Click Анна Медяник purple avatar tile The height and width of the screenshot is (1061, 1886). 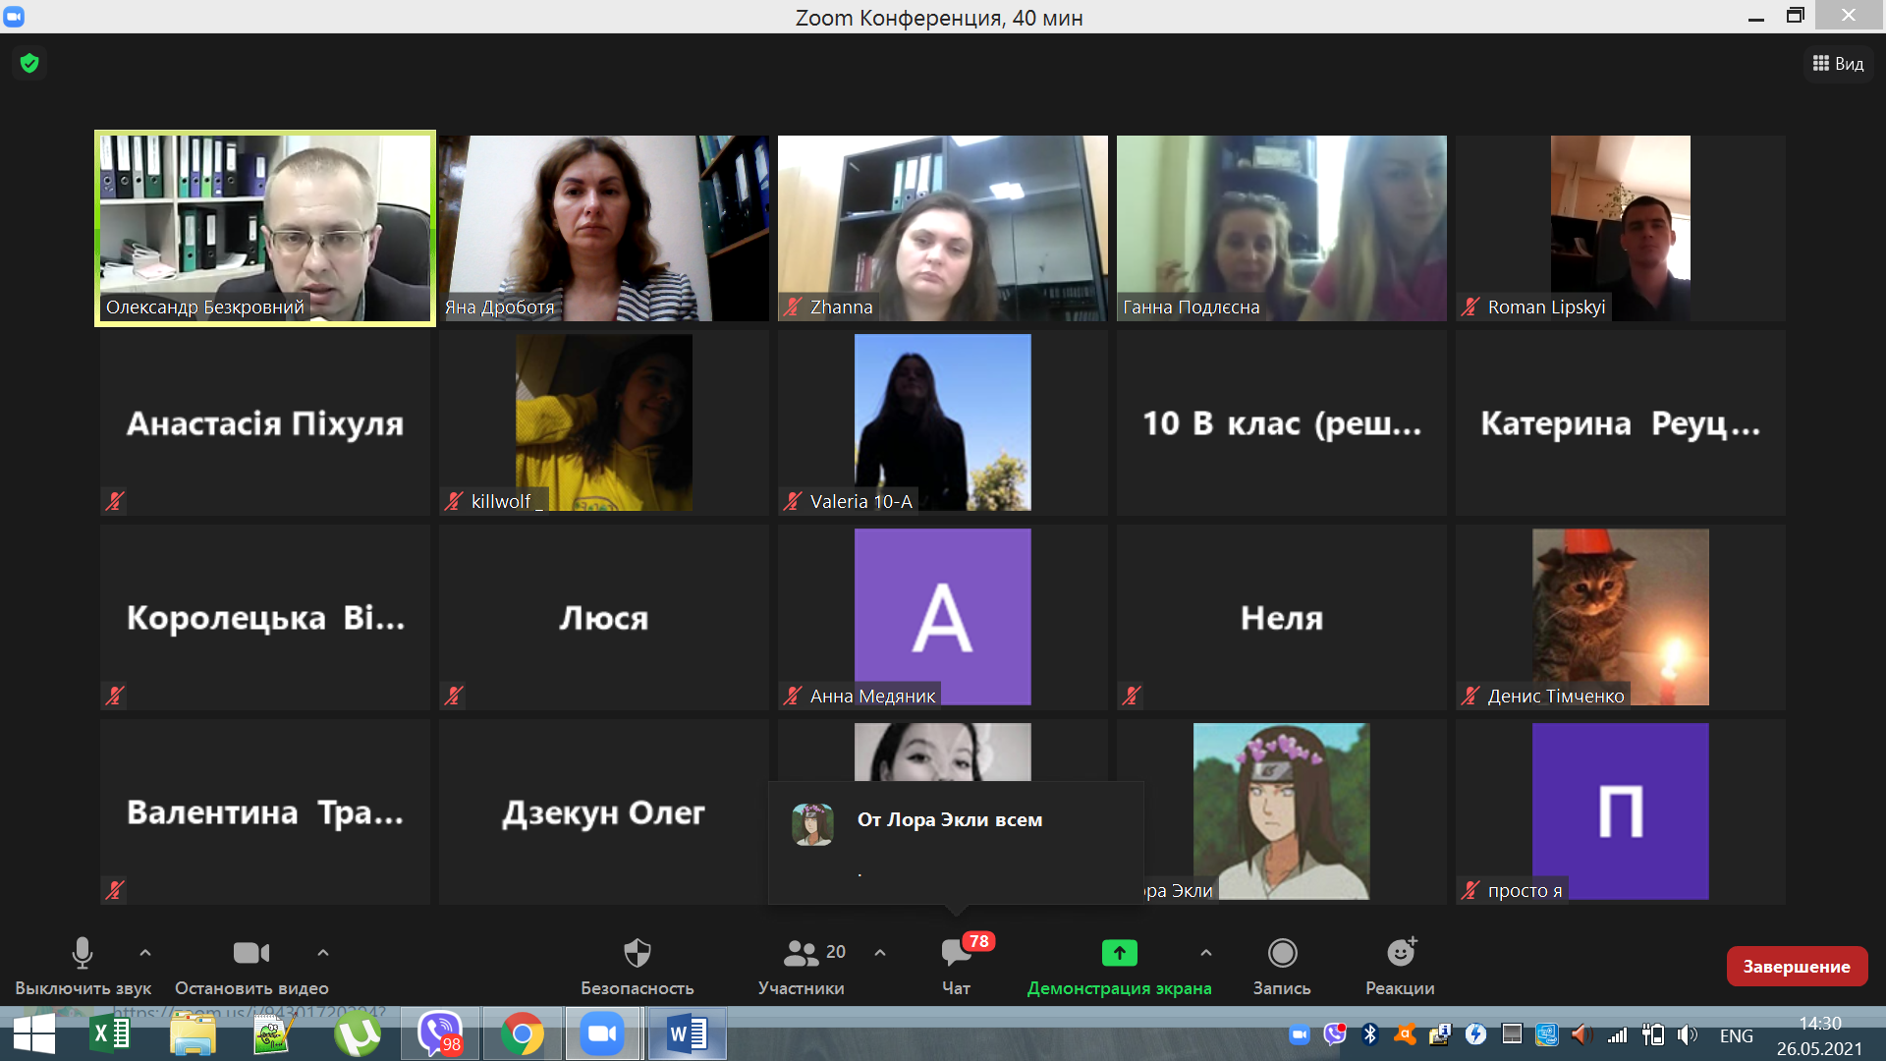[943, 617]
